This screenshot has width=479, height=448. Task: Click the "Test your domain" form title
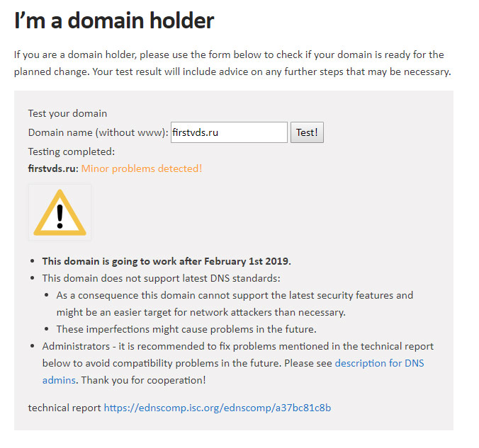click(x=67, y=113)
